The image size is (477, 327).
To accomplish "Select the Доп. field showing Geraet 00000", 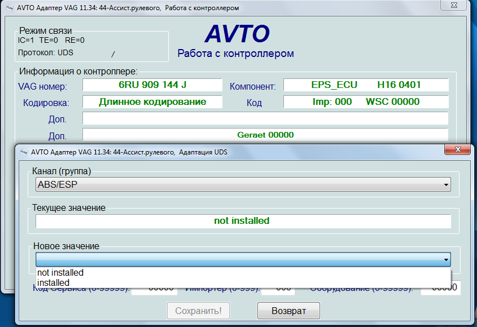I will point(265,135).
